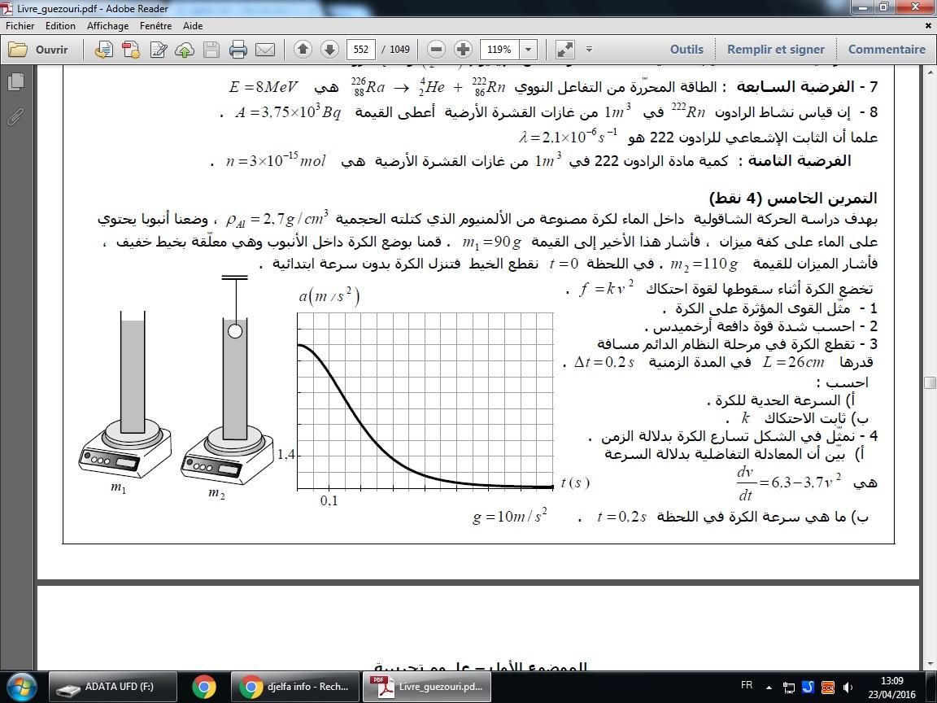The height and width of the screenshot is (703, 937).
Task: Click the page number field showing 552
Action: (x=361, y=49)
